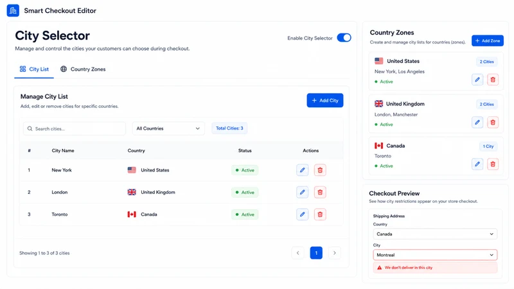Click the delivery warning triangle icon
The image size is (514, 289).
pyautogui.click(x=379, y=268)
